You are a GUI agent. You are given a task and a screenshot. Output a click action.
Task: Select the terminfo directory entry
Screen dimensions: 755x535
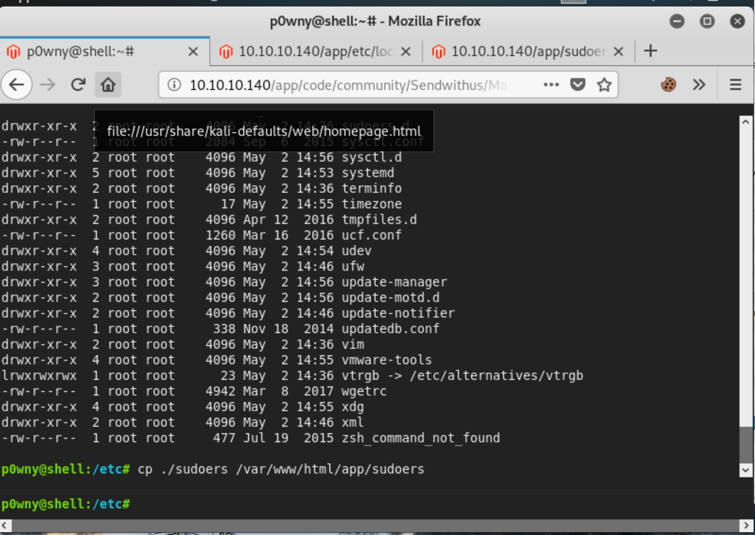[x=372, y=188]
